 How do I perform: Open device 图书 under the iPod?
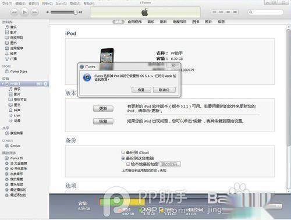15,105
